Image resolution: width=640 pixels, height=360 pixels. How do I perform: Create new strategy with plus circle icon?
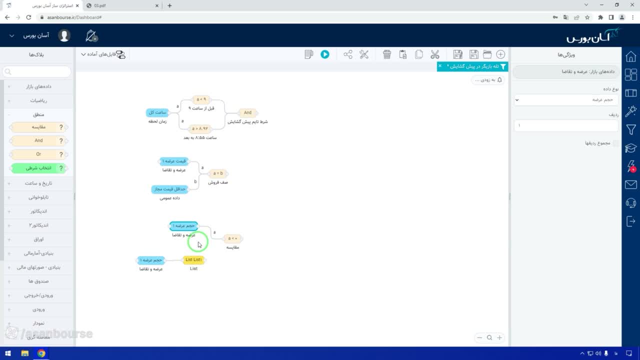coord(500,54)
